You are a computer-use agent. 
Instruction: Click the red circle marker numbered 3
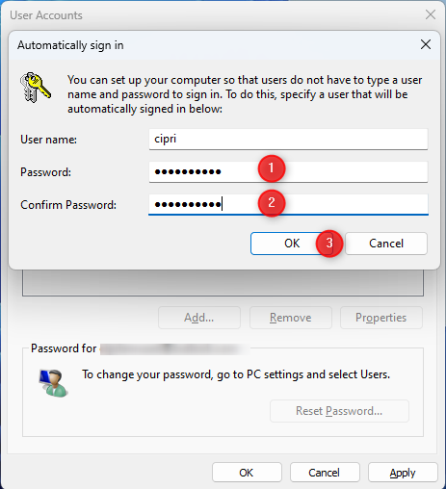tap(329, 244)
